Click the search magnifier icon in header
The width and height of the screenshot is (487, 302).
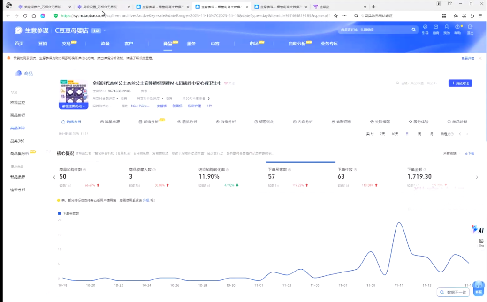413,30
